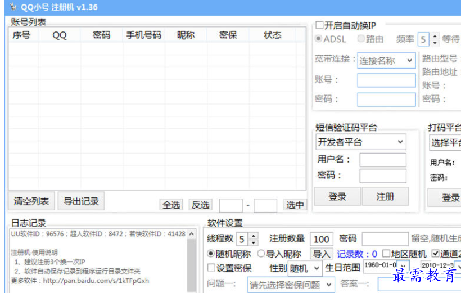The image size is (461, 293).
Task: Click the QQ小号 注册机 app icon in title bar
Action: point(13,7)
